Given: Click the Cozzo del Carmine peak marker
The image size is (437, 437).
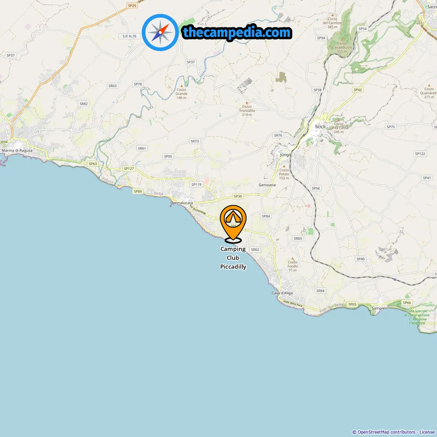Looking at the screenshot, I should (333, 15).
